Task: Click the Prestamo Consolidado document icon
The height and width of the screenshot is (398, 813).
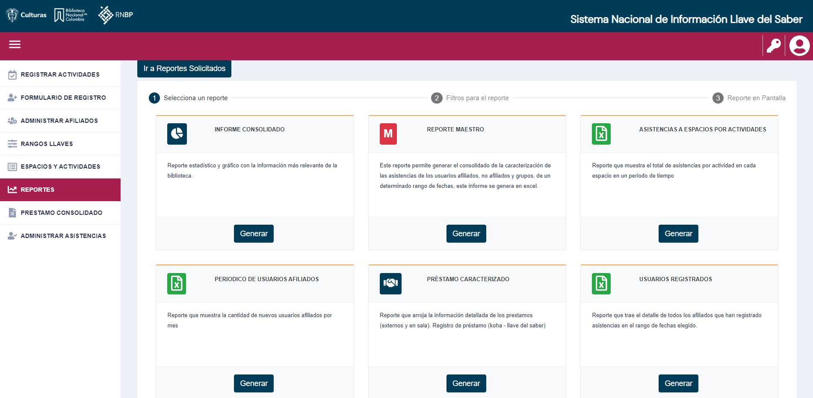Action: click(x=12, y=213)
